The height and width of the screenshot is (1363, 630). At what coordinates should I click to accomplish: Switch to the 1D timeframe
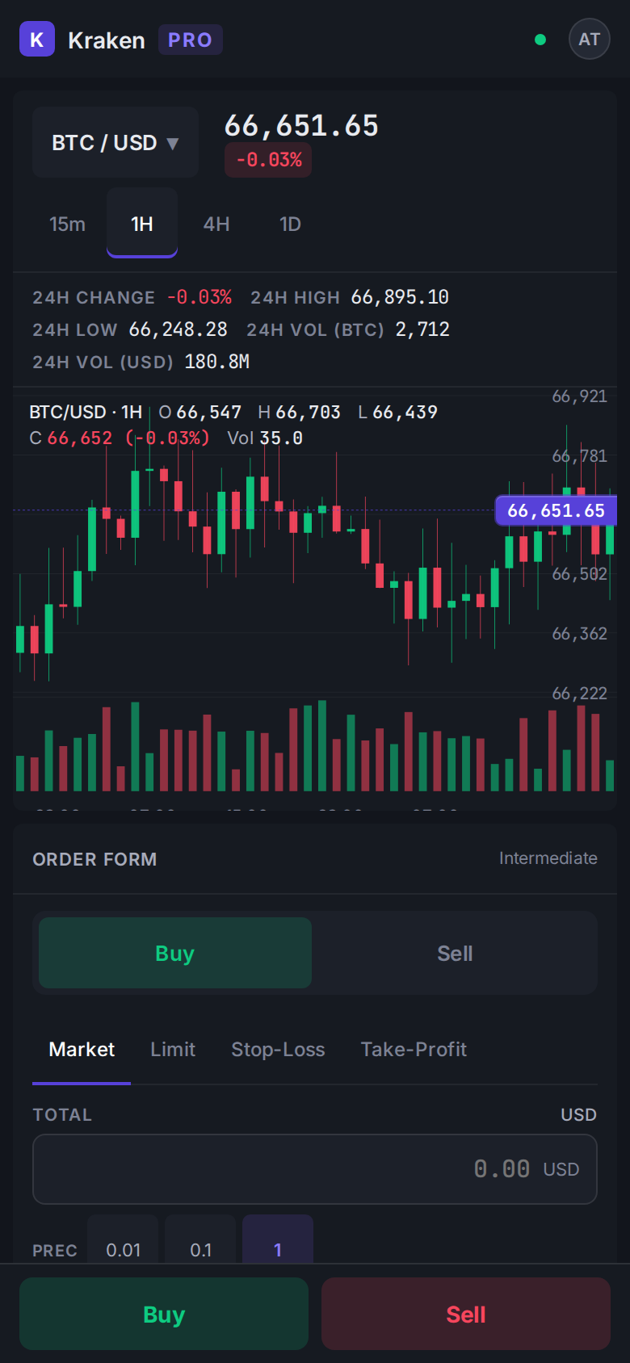pyautogui.click(x=290, y=224)
